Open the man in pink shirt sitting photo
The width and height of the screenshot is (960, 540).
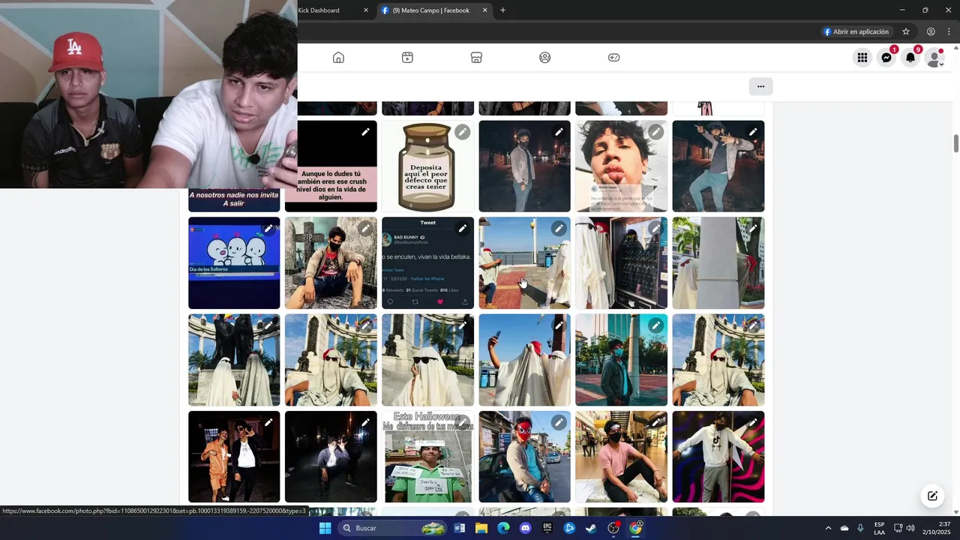621,457
